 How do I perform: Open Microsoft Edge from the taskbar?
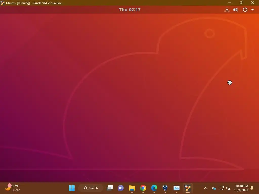coord(154,188)
